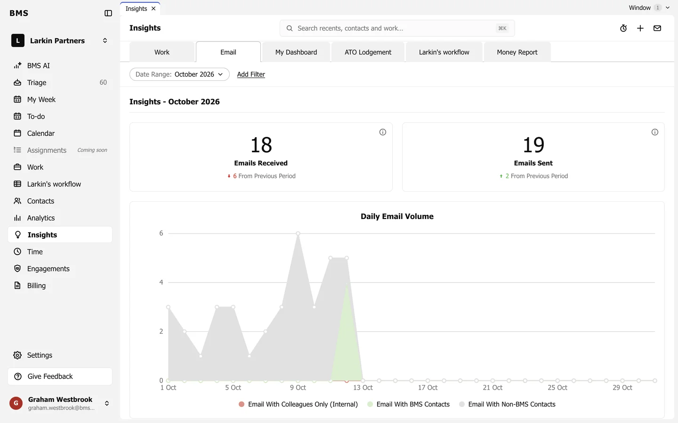
Task: Open My Week in the sidebar
Action: (x=60, y=100)
